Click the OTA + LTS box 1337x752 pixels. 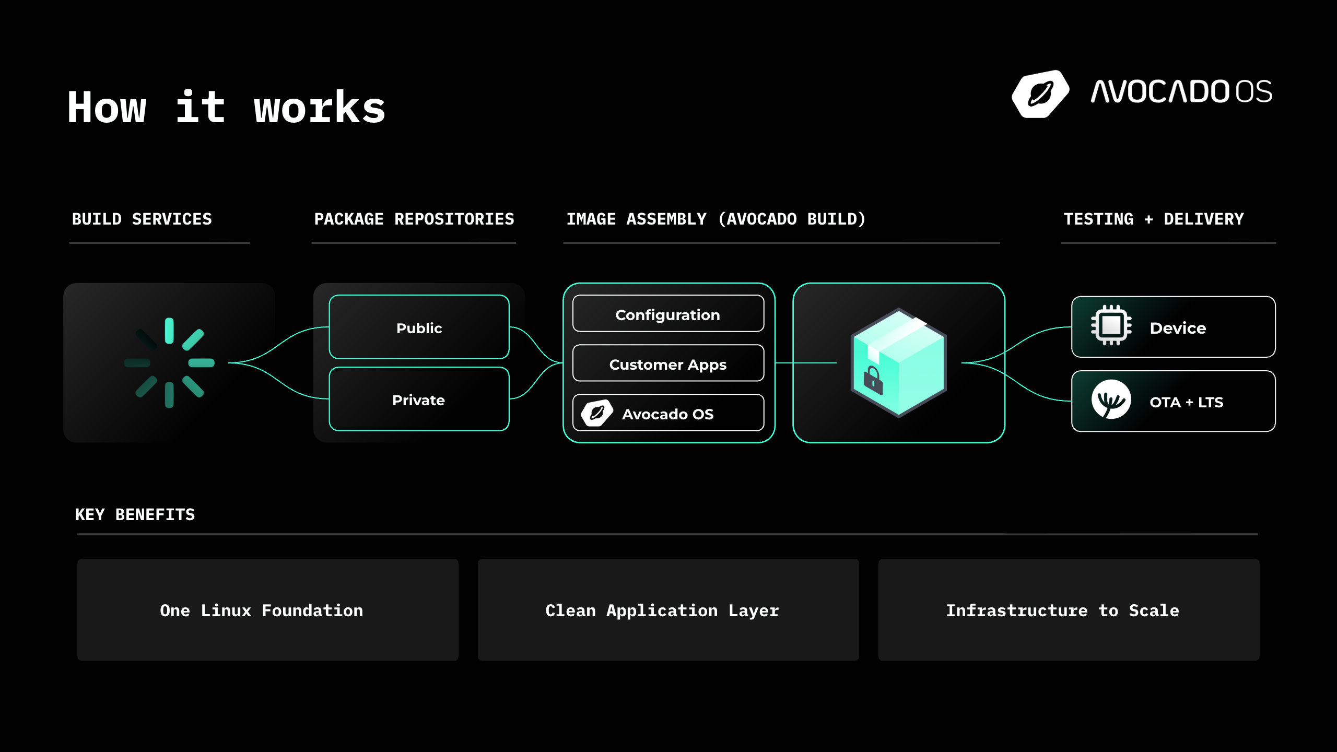(1174, 401)
